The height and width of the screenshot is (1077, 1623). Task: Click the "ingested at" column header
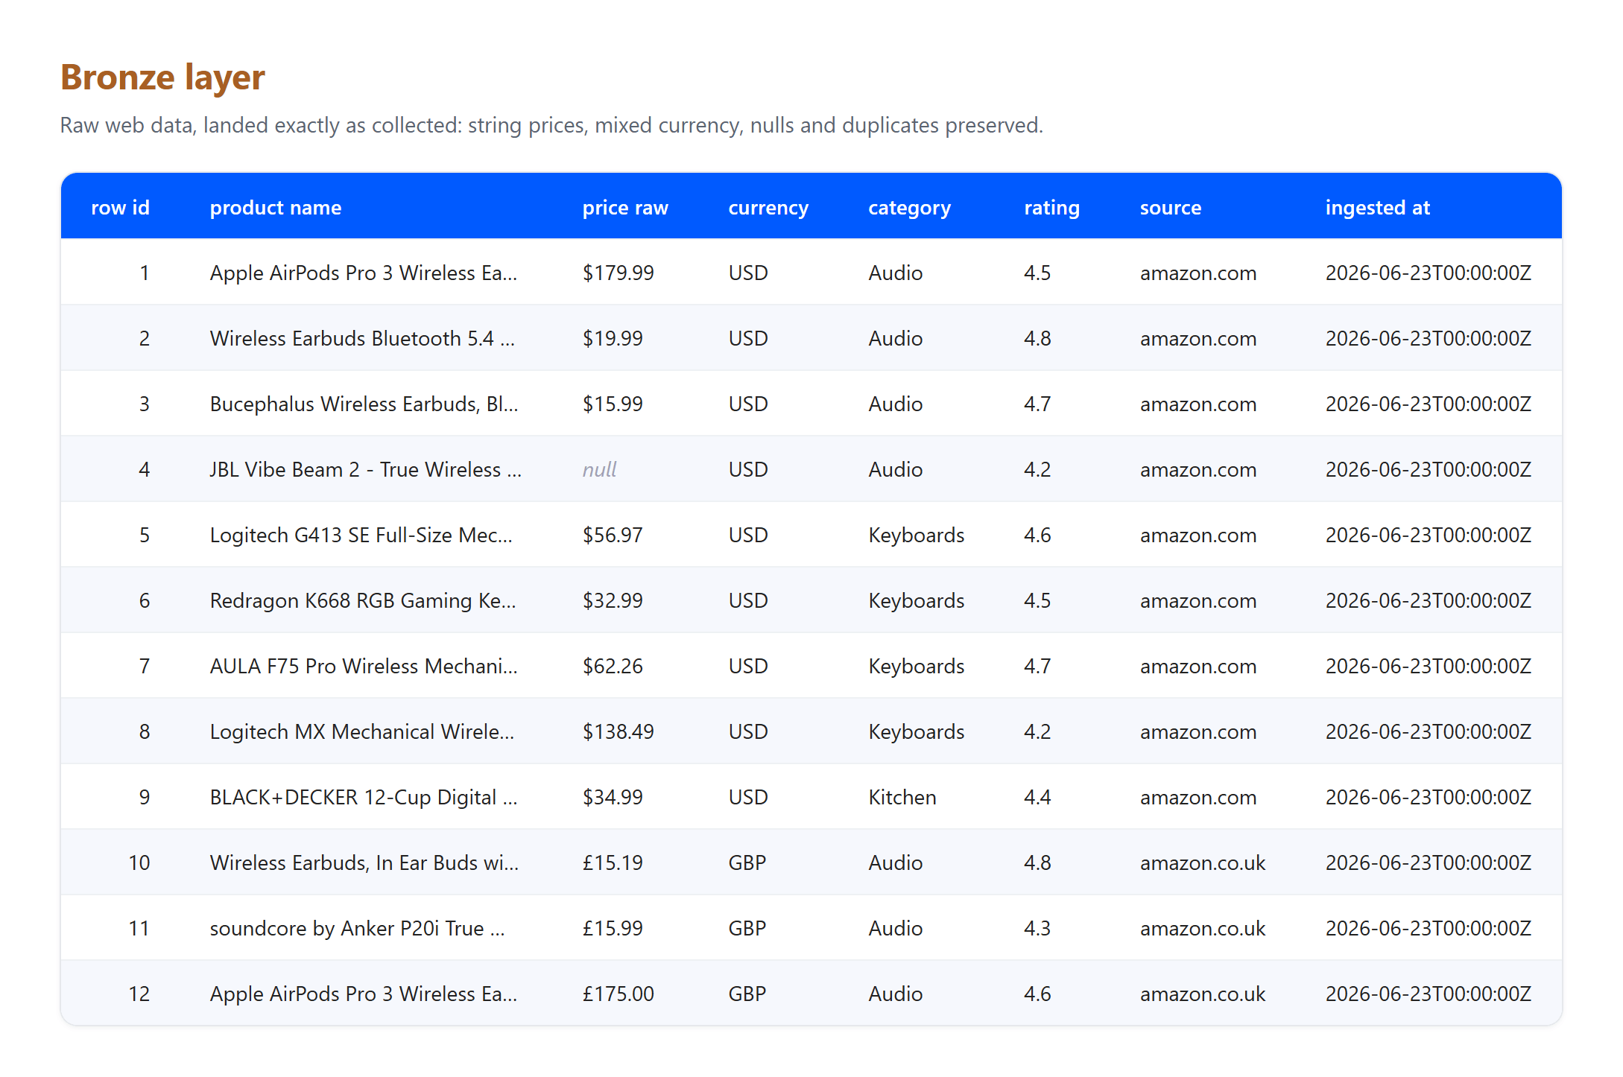click(x=1377, y=208)
